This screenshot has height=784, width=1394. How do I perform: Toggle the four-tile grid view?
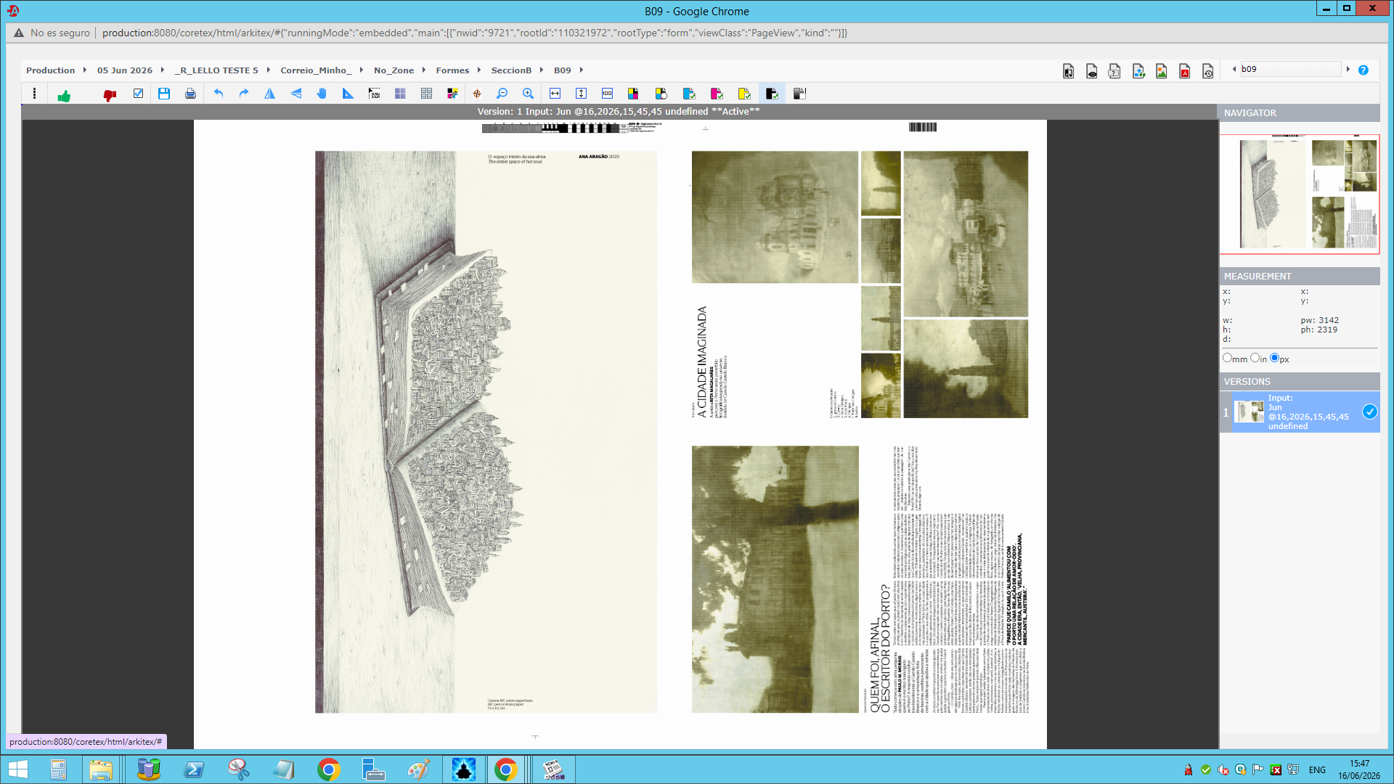pos(400,94)
